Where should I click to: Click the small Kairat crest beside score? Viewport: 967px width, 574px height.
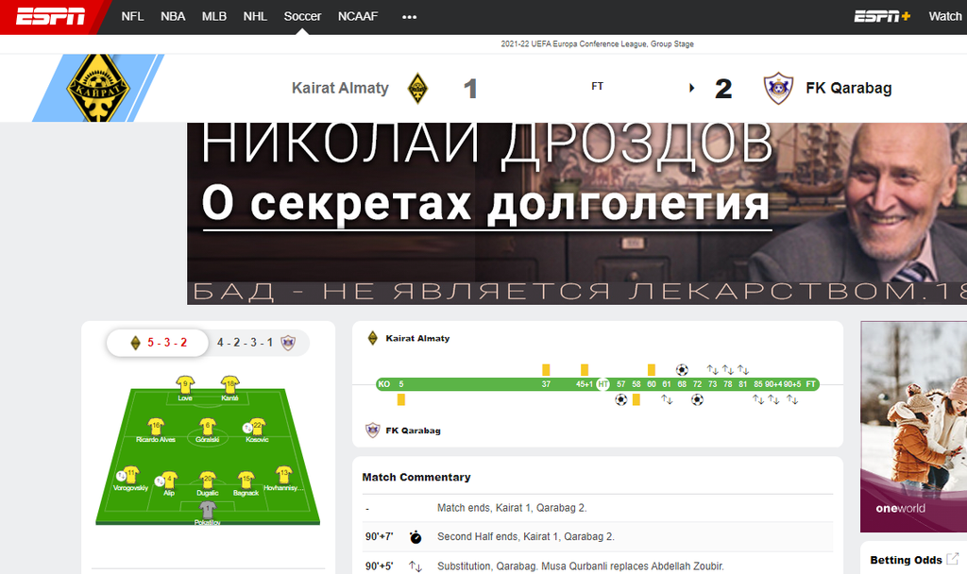coord(417,88)
